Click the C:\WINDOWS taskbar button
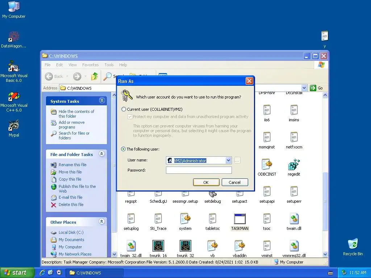Screen dimensions: 371x278 [x=94, y=273]
